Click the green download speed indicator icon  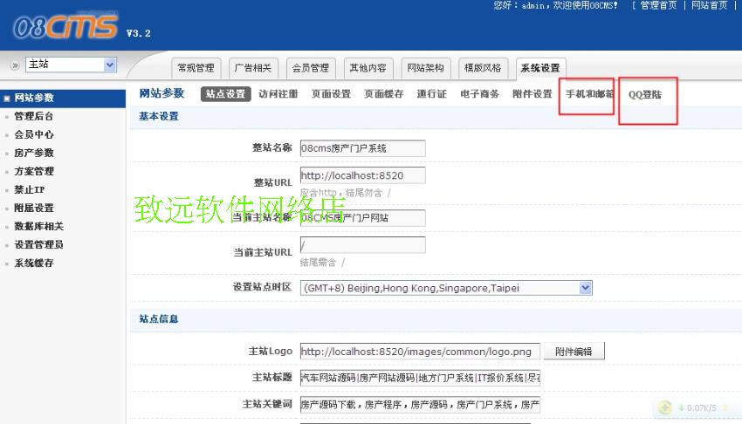coord(666,407)
